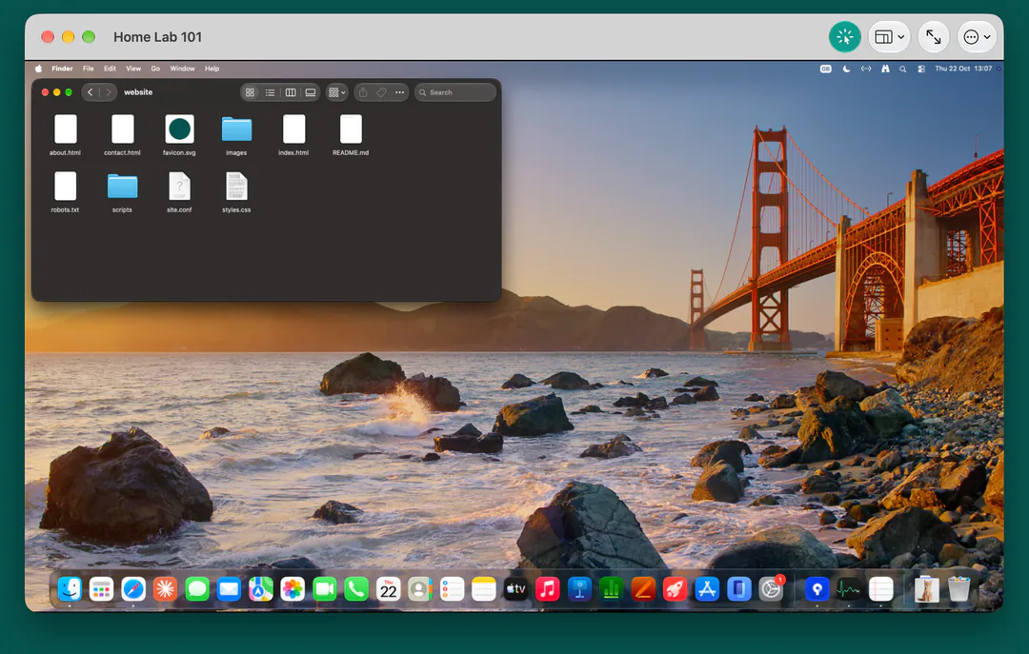Open Pages from the Dock

pyautogui.click(x=642, y=589)
